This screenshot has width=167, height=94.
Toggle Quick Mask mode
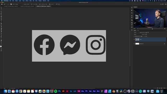(1, 49)
